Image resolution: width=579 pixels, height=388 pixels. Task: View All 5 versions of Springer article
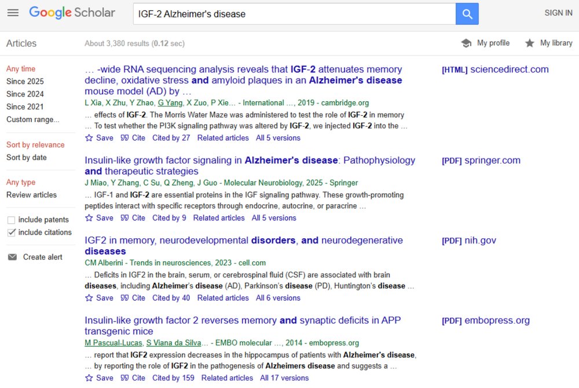click(274, 218)
